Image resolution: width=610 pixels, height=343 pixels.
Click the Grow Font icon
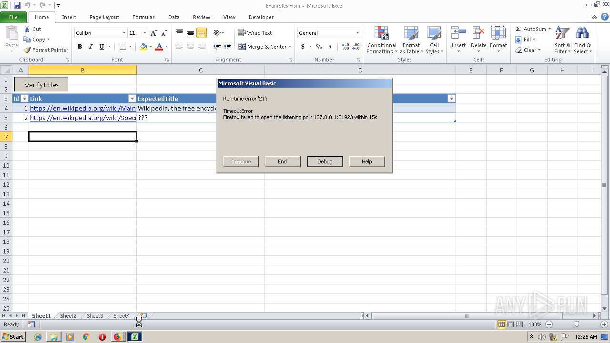click(x=153, y=33)
